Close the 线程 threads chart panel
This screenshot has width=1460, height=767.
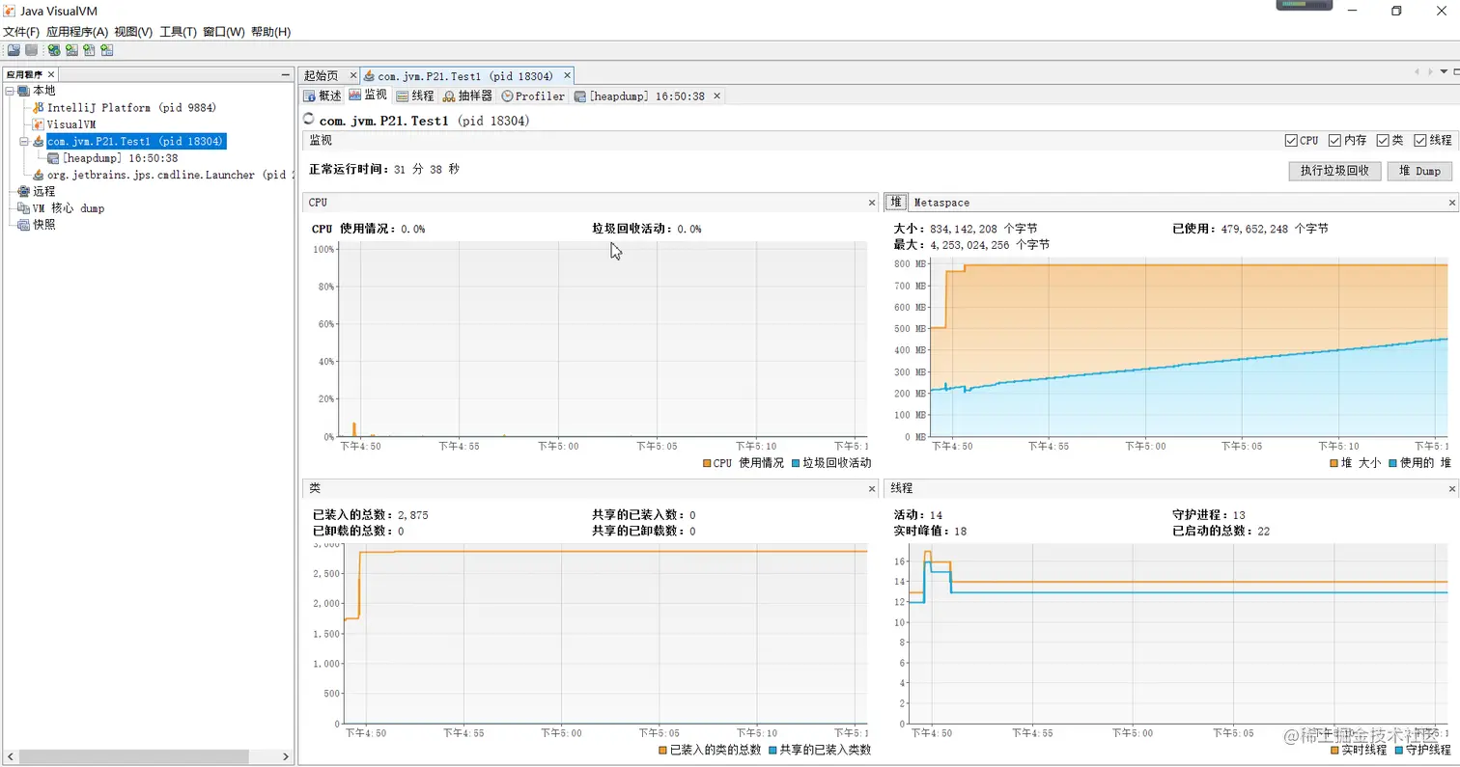pos(1452,489)
